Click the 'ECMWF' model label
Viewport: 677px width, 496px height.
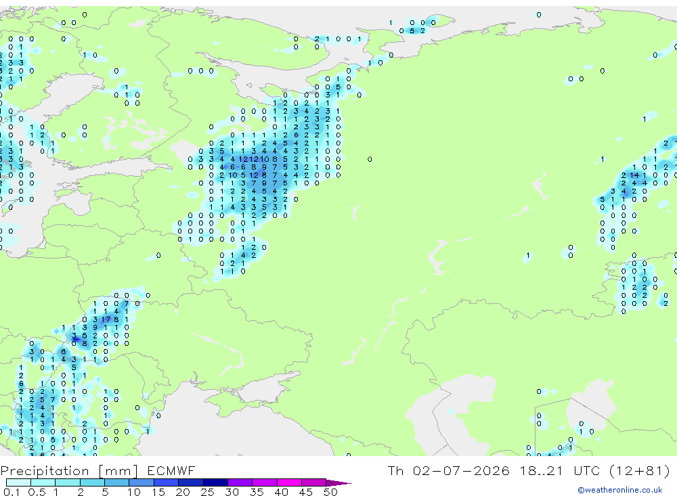pos(171,470)
